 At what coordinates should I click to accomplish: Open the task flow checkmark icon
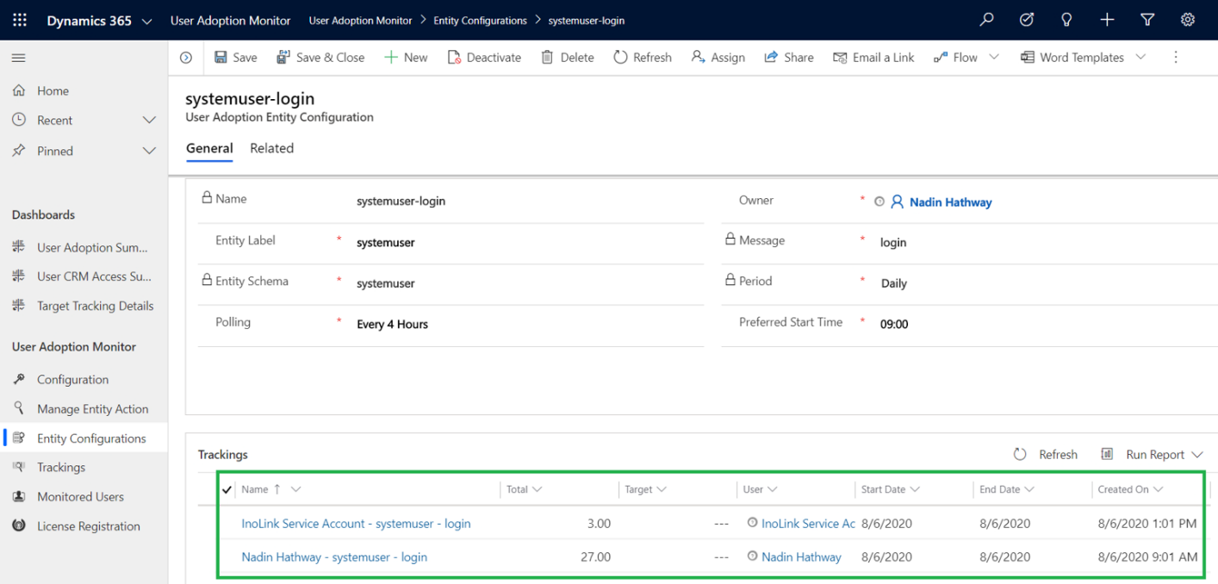click(x=1027, y=20)
